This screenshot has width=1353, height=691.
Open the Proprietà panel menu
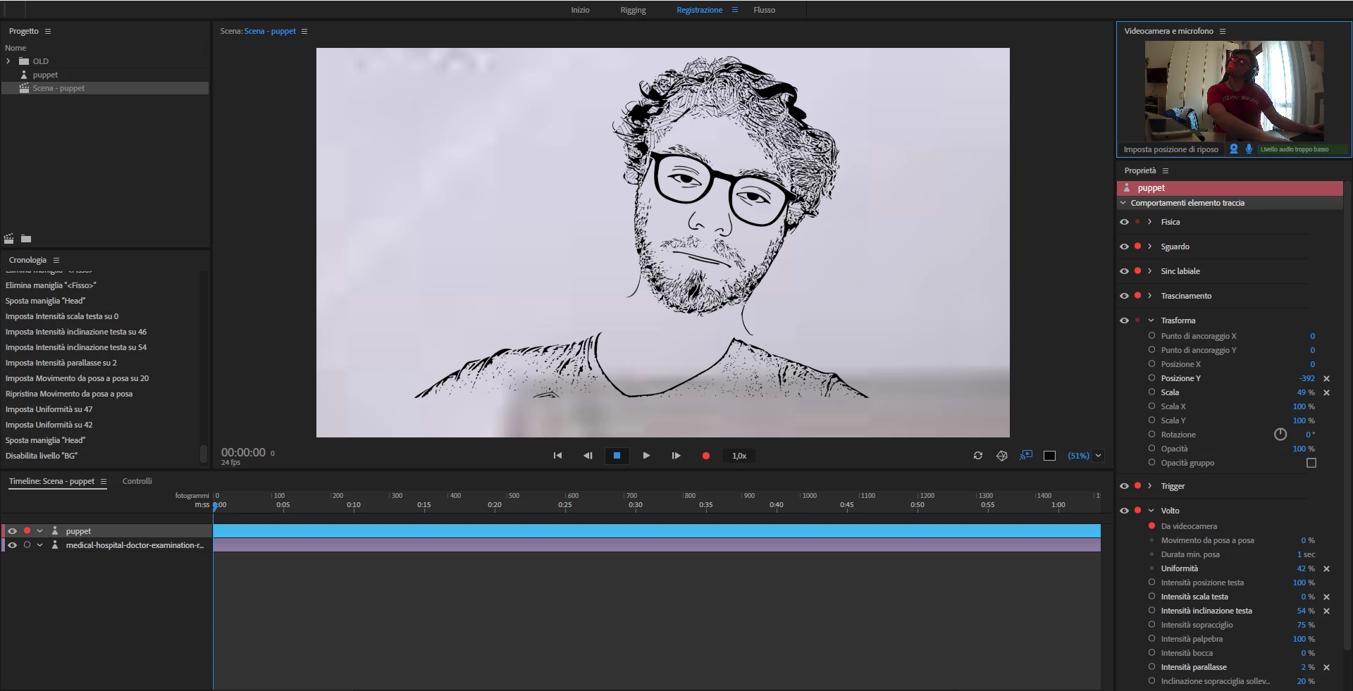(1166, 170)
